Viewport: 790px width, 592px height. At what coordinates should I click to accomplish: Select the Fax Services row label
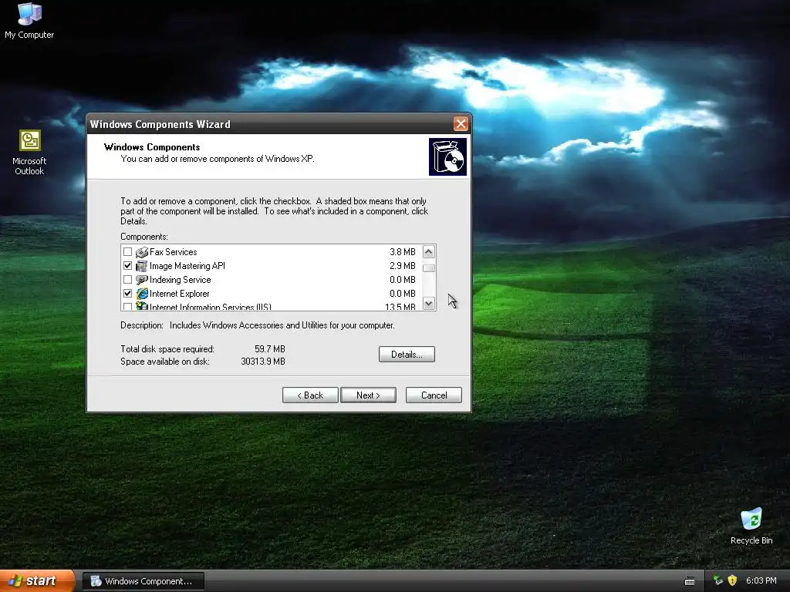click(x=174, y=252)
